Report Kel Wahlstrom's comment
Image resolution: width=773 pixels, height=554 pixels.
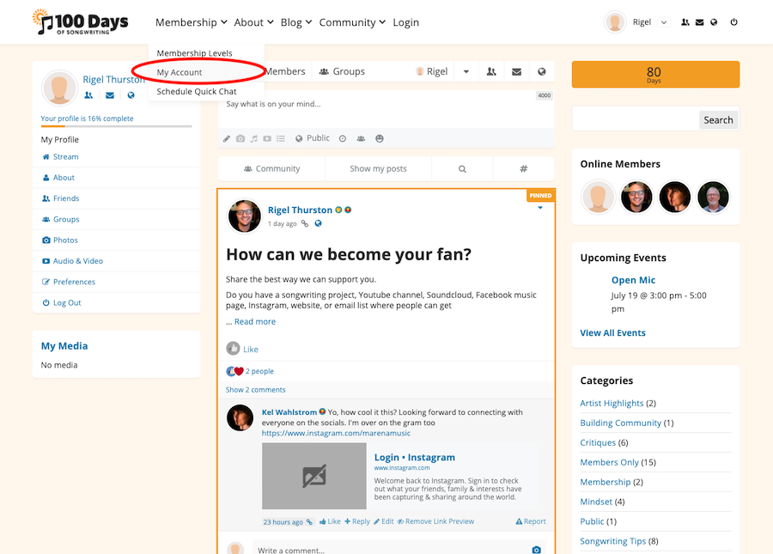(x=531, y=521)
